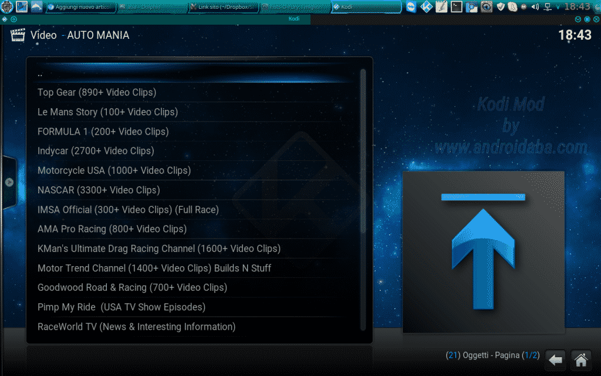Click the dolphin launcher icon in top panel
Screen dimensions: 601x376
click(x=36, y=6)
